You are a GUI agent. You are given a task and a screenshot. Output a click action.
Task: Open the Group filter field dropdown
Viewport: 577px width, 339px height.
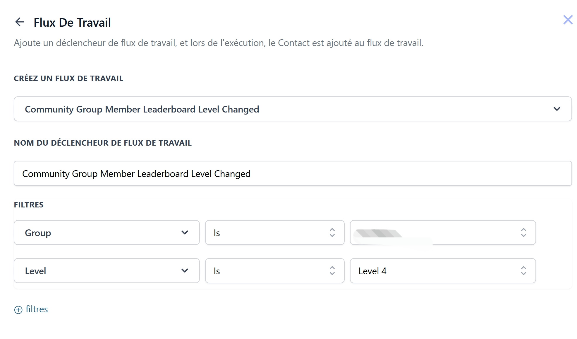pyautogui.click(x=107, y=233)
